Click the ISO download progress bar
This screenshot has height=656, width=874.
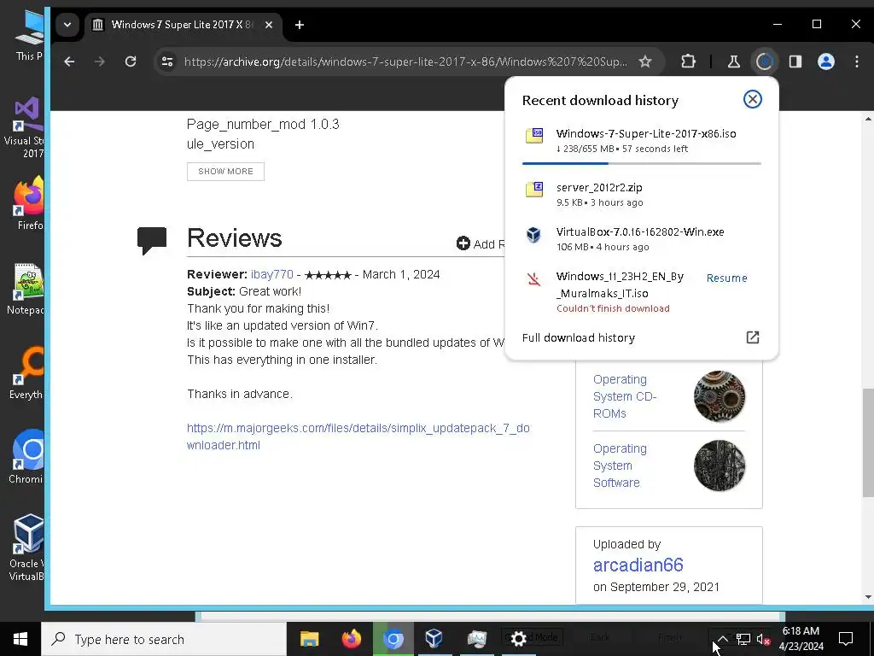click(x=642, y=163)
